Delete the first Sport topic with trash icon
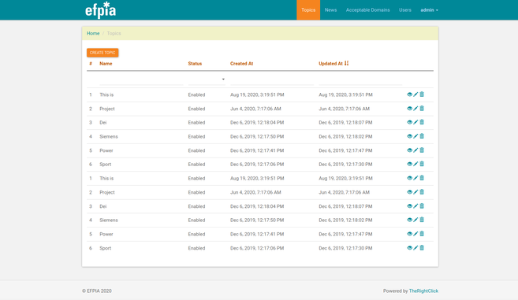518x300 pixels. coord(422,164)
